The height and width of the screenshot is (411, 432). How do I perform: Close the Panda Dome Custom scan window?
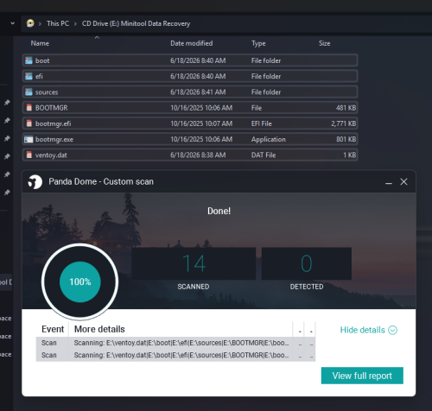click(x=403, y=181)
